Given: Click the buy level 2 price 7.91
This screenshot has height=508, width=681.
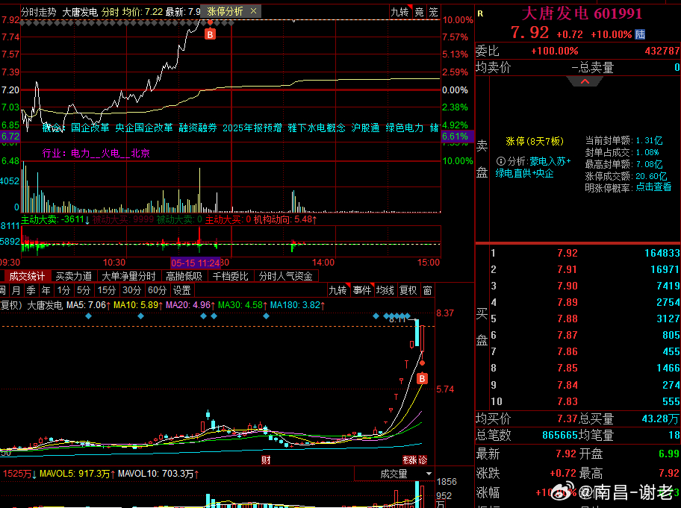Looking at the screenshot, I should coord(567,269).
